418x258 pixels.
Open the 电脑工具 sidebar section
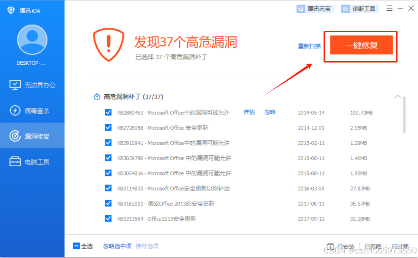pos(32,161)
